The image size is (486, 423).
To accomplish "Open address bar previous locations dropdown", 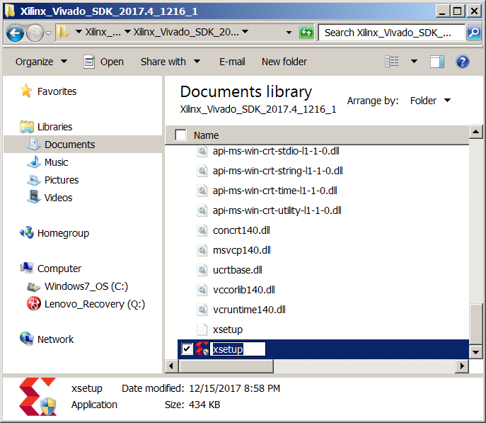I will pyautogui.click(x=289, y=33).
